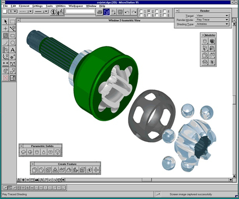Enable the view 4 checkbox

165,11
